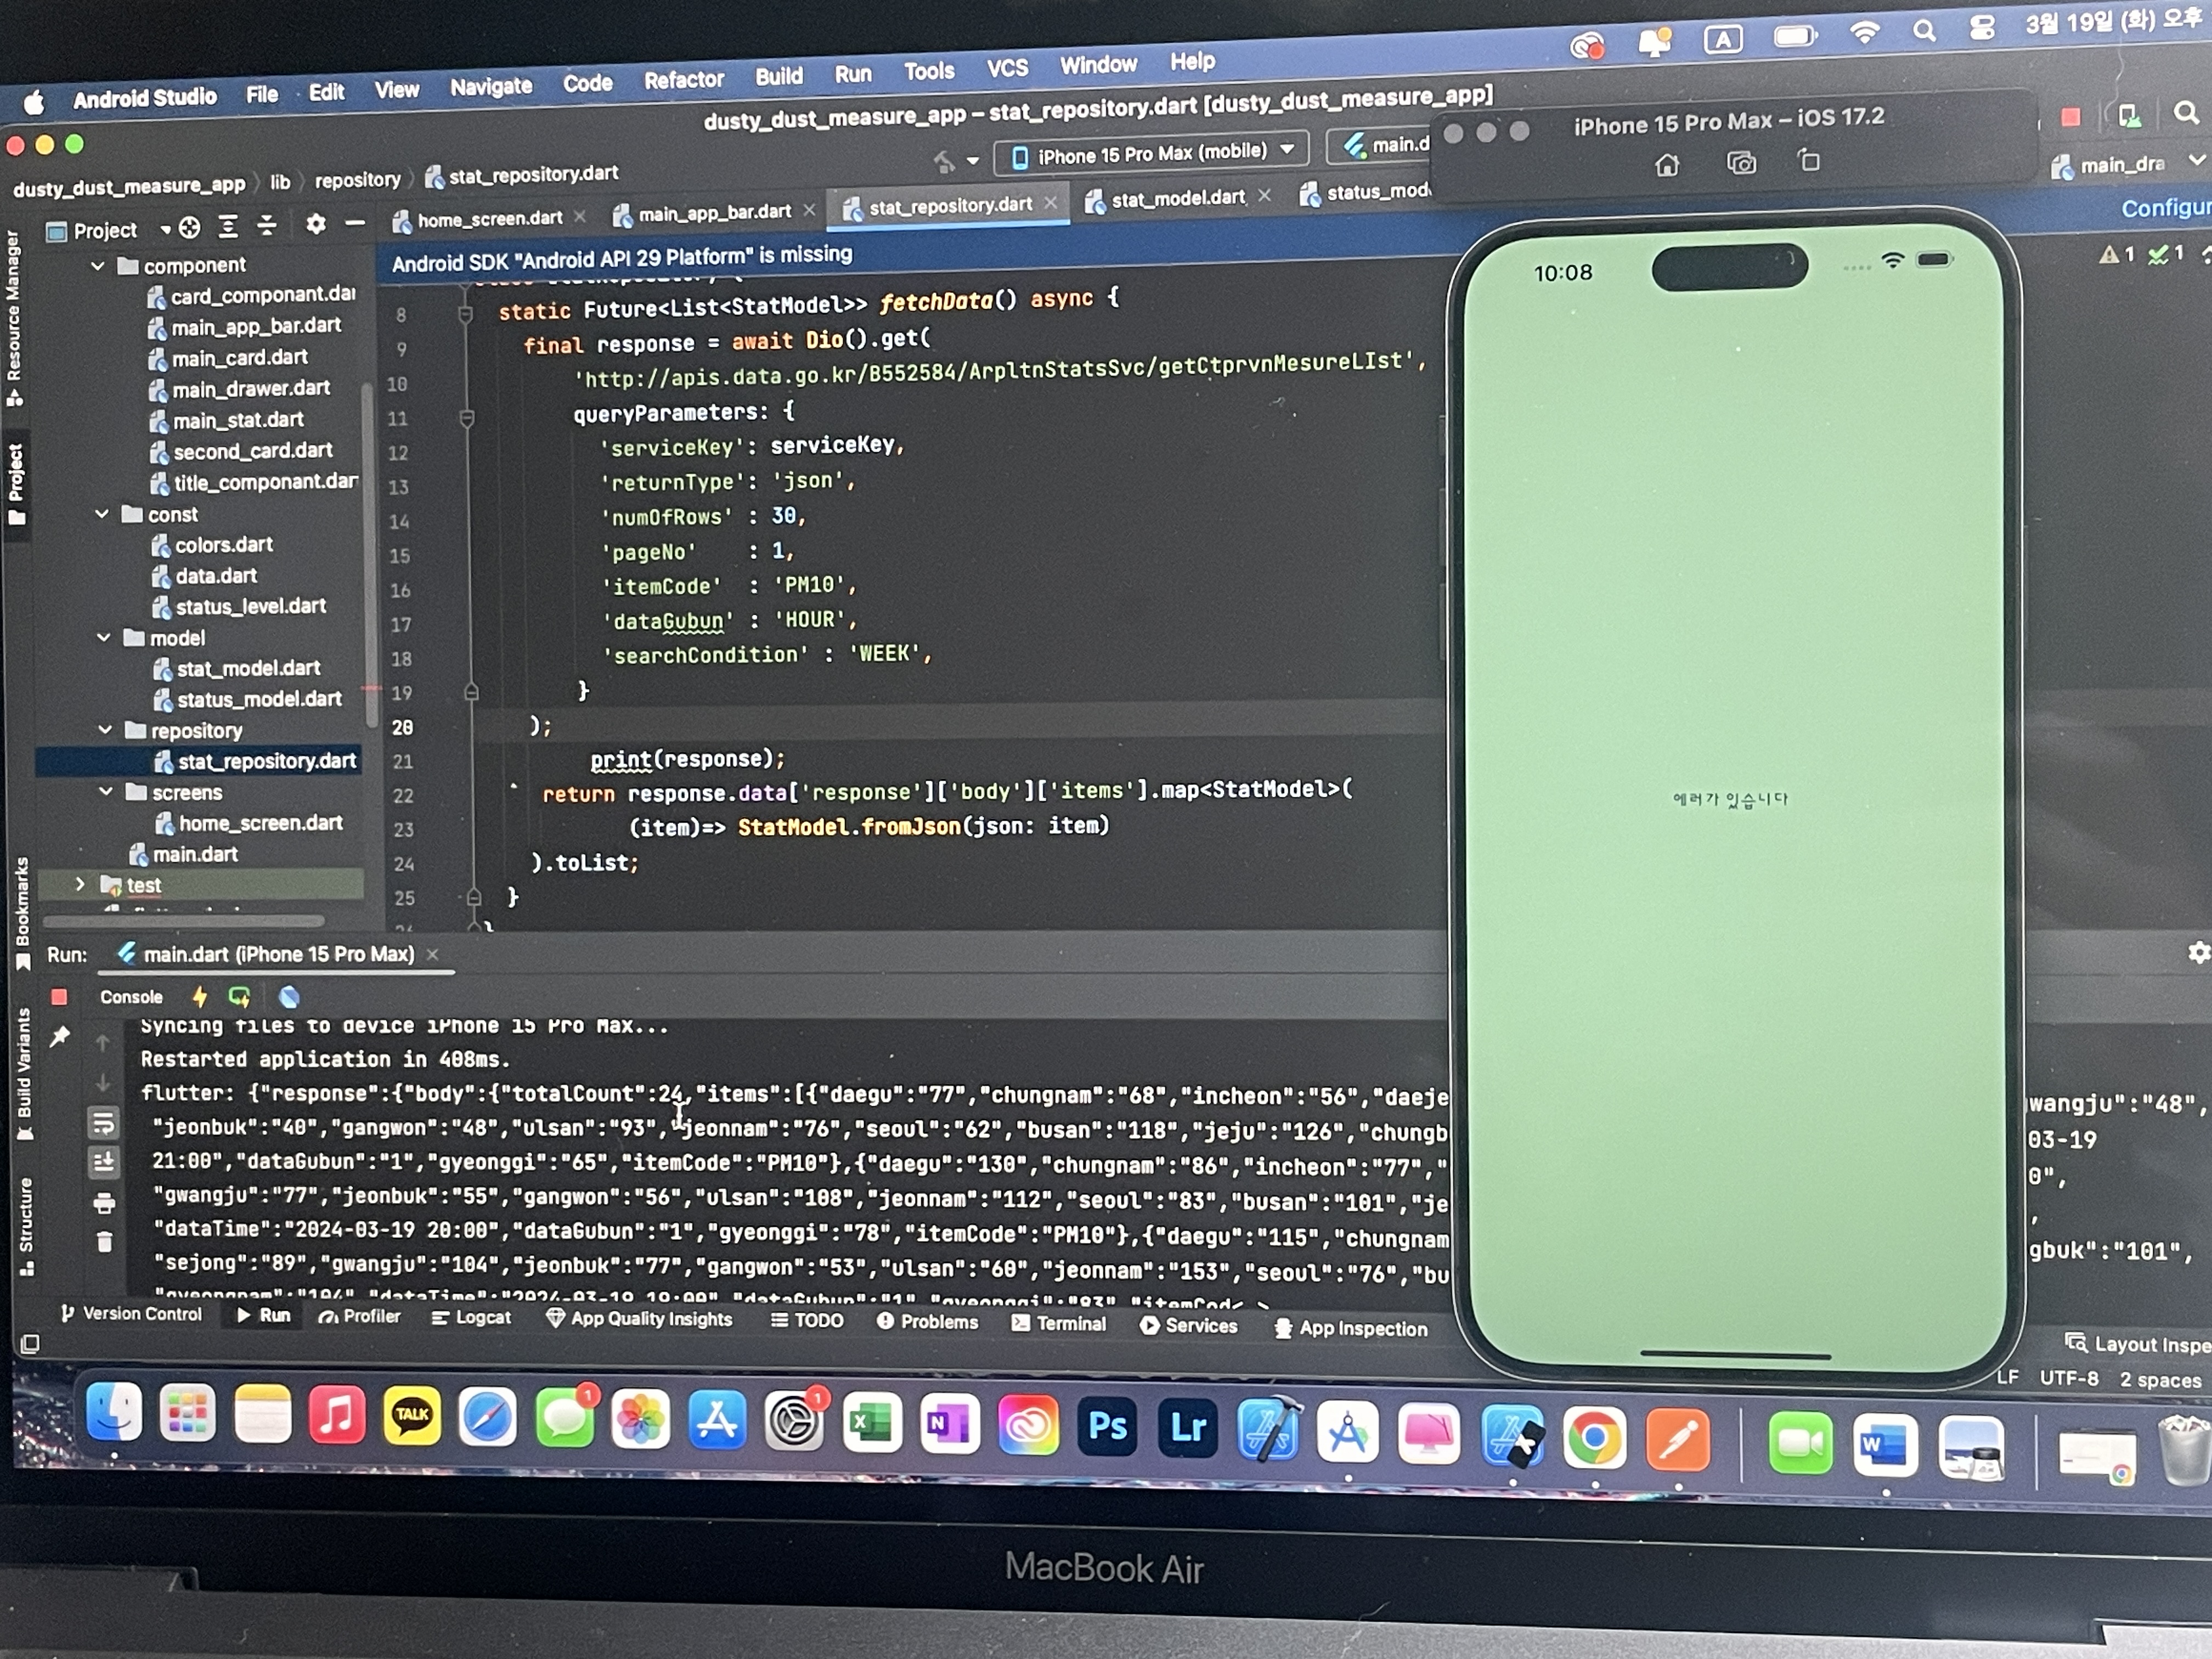Screen dimensions: 2212x1659
Task: Toggle the Resource Manager side tab
Action: pos(14,318)
